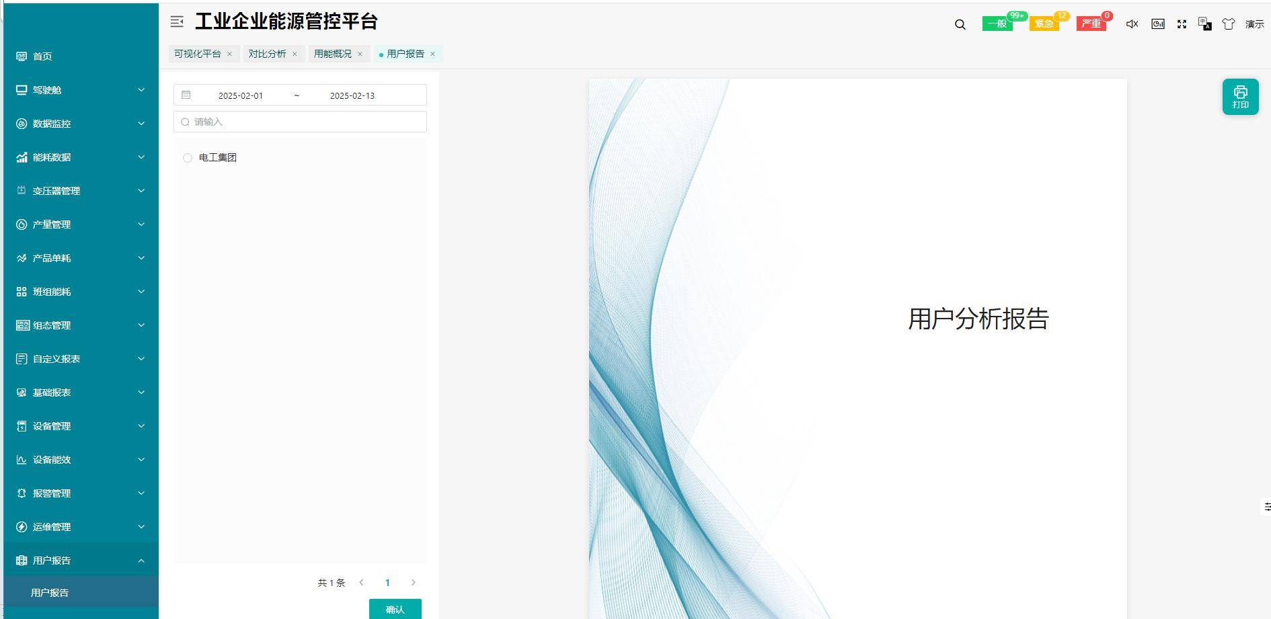Screen dimensions: 1271x619
Task: Close the 可视化平台 tab
Action: [x=229, y=54]
